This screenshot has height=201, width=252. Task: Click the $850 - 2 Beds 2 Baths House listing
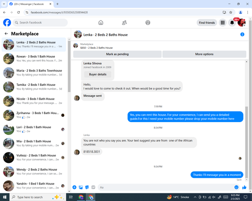pyautogui.click(x=96, y=48)
